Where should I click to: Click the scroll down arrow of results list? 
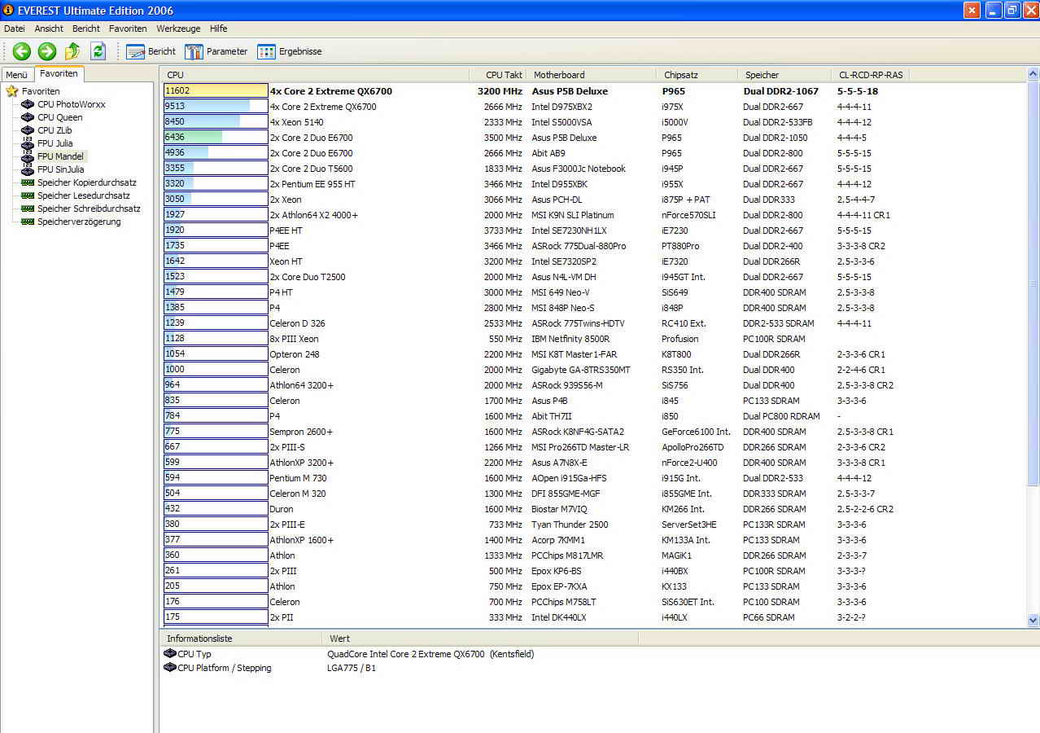(1033, 620)
